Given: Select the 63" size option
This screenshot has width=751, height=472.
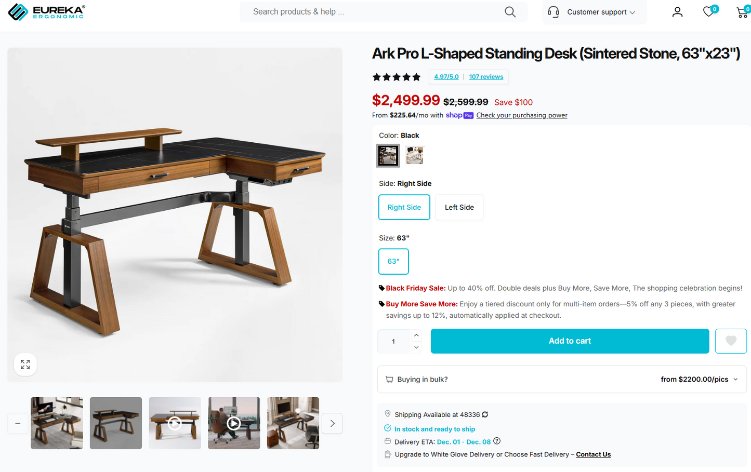Looking at the screenshot, I should [393, 261].
